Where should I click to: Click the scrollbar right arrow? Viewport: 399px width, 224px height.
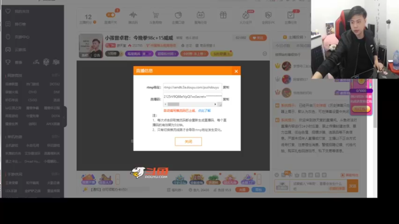pyautogui.click(x=215, y=105)
